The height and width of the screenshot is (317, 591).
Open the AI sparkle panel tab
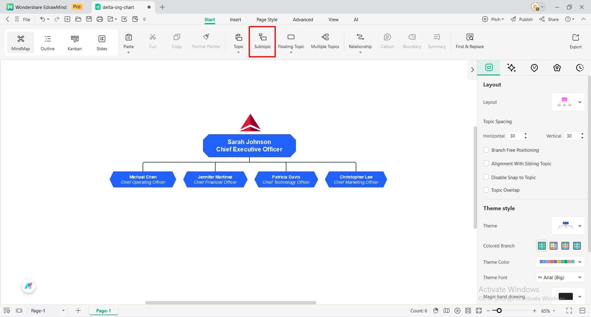click(x=512, y=68)
